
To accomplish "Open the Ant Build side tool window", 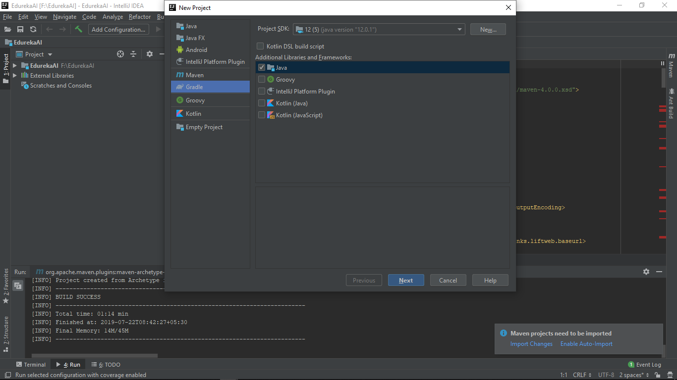I will tap(672, 103).
